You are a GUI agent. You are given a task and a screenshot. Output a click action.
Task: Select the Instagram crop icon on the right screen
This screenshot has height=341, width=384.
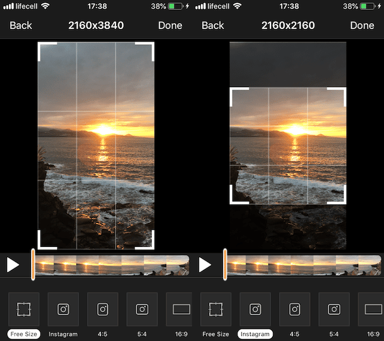pos(255,309)
